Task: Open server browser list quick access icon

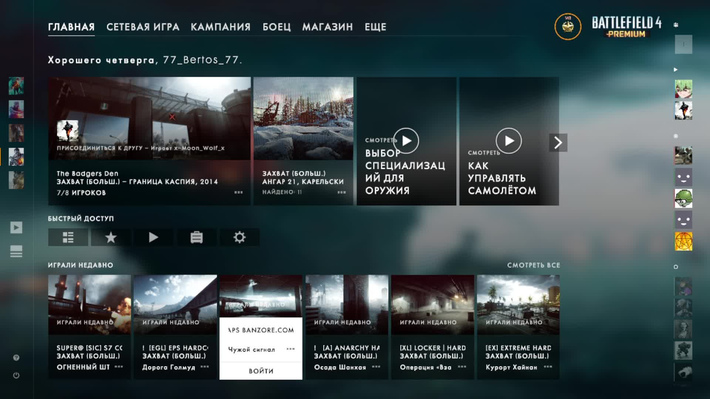Action: (68, 237)
